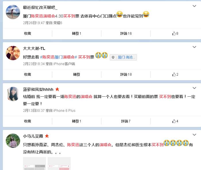Image resolution: width=201 pixels, height=170 pixels.
Task: Open avatar of 最近很忙改天聊吧_
Action: (x=13, y=12)
